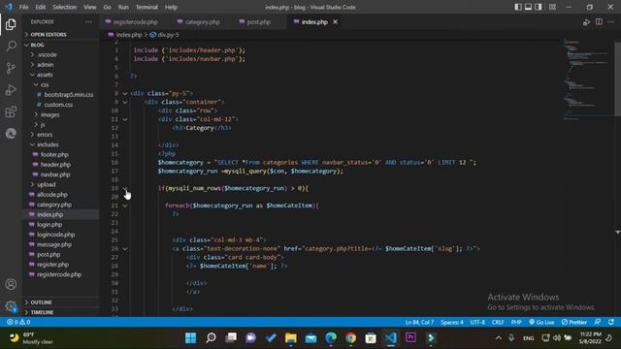This screenshot has height=349, width=621.
Task: Click the feedback icon in status bar
Action: [x=598, y=322]
